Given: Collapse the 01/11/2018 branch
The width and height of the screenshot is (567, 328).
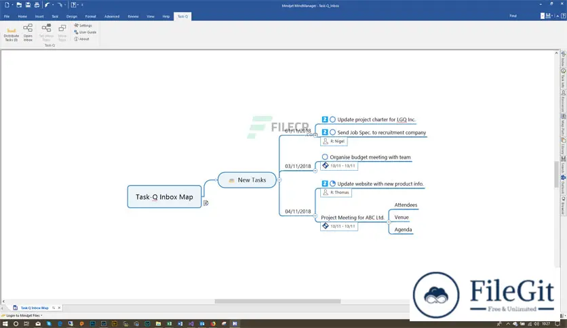Looking at the screenshot, I should pos(315,135).
